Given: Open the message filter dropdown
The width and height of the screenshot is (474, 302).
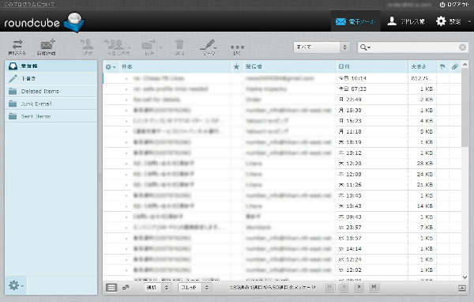Looking at the screenshot, I should pyautogui.click(x=322, y=47).
